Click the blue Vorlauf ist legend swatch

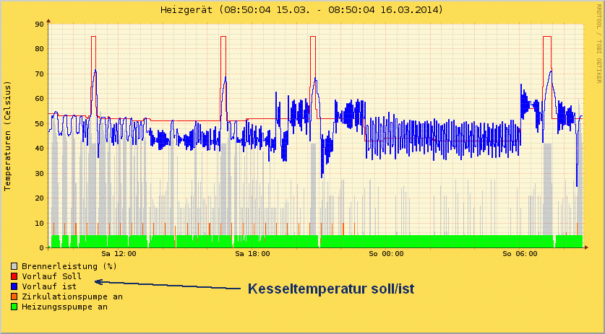tap(14, 286)
